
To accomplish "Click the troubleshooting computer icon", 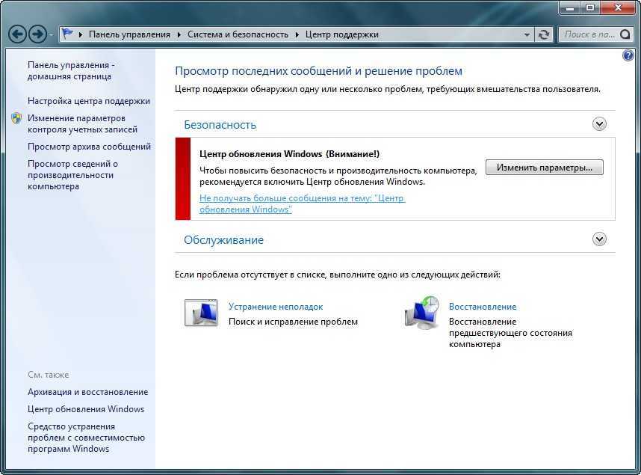I will [201, 313].
